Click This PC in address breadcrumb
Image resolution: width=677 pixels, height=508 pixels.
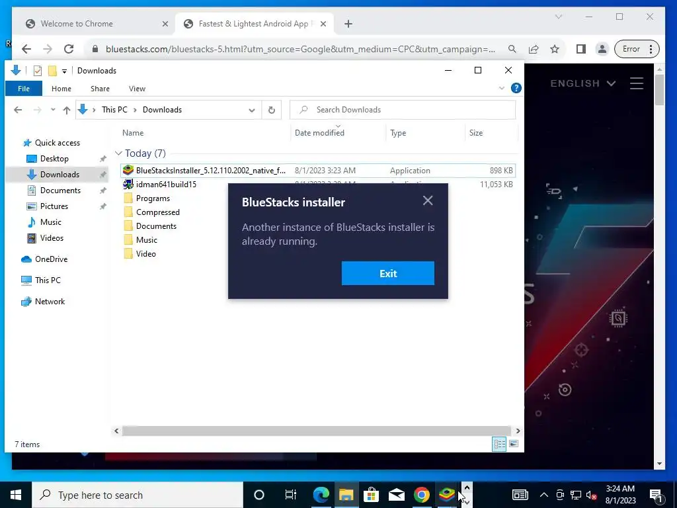[114, 110]
